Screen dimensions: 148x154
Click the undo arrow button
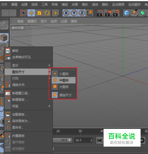click(5, 13)
